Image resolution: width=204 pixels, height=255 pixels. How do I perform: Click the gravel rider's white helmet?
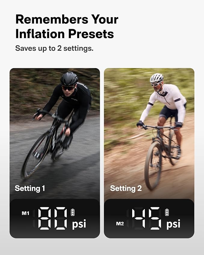[157, 78]
